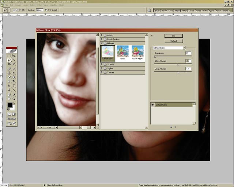Select the Notes tool
Image resolution: width=234 pixels, height=187 pixels.
pyautogui.click(x=9, y=95)
